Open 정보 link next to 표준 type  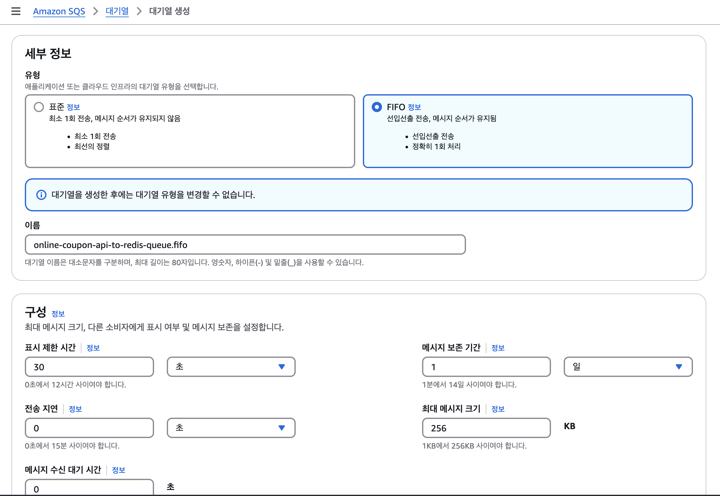[x=73, y=107]
